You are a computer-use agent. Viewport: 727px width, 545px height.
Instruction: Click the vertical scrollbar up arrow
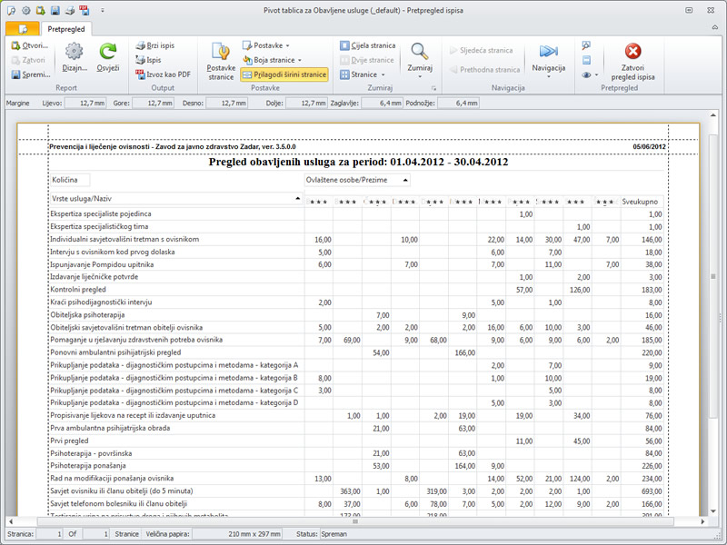point(713,115)
